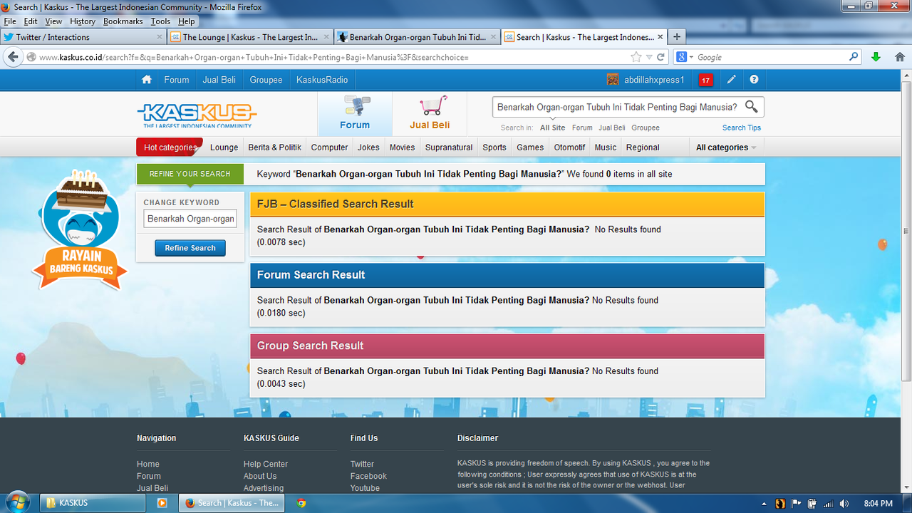Open the Firefox Tools menu
Screen dimensions: 912x513
click(160, 21)
